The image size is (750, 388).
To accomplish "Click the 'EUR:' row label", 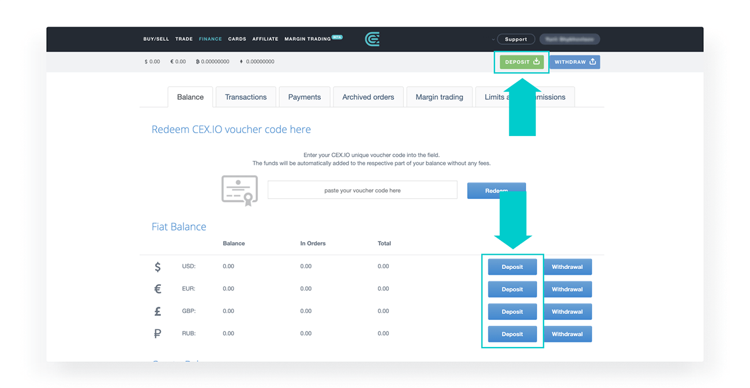I will point(189,289).
